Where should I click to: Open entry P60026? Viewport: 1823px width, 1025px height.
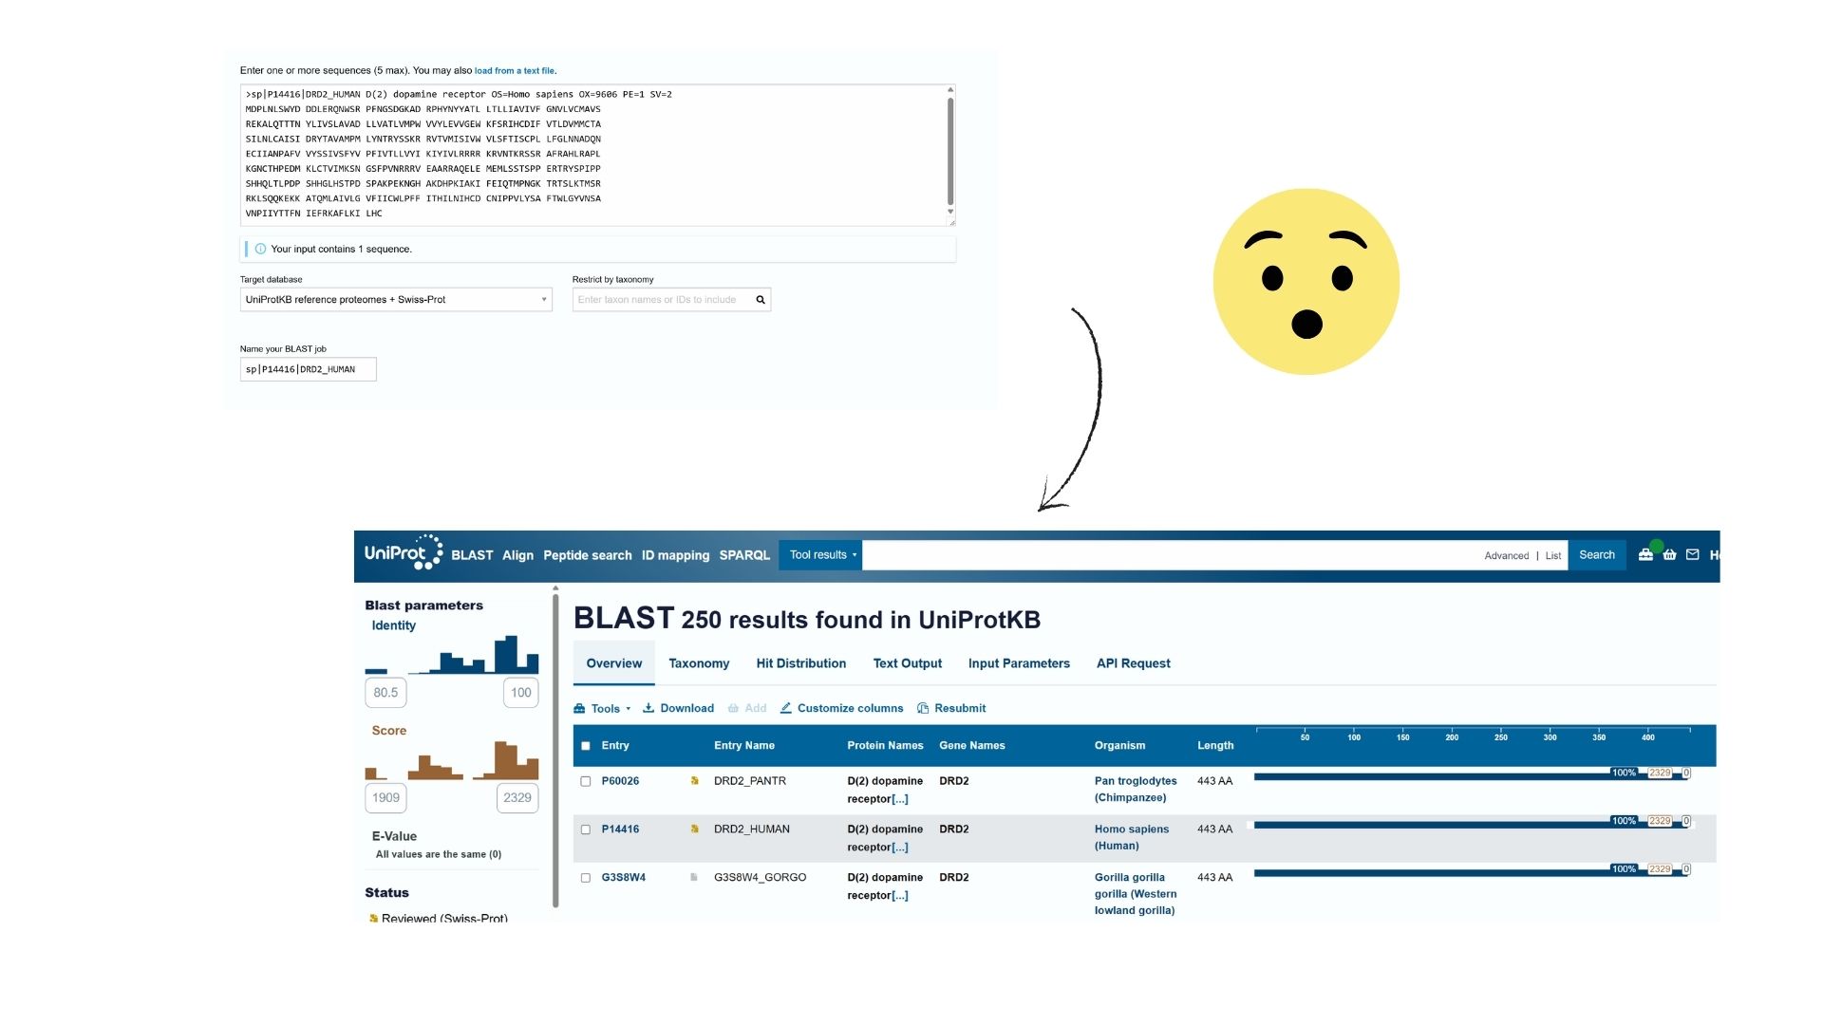pyautogui.click(x=620, y=781)
